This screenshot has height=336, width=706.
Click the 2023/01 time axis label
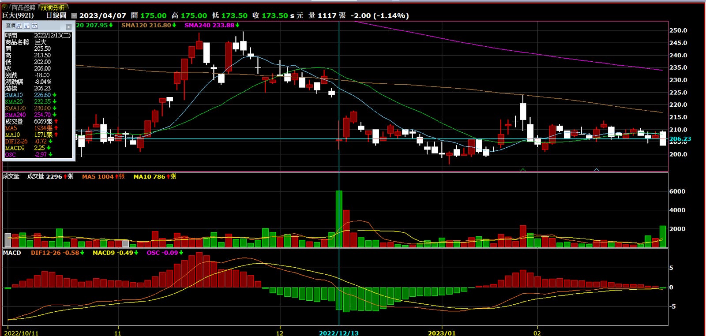tap(442, 333)
